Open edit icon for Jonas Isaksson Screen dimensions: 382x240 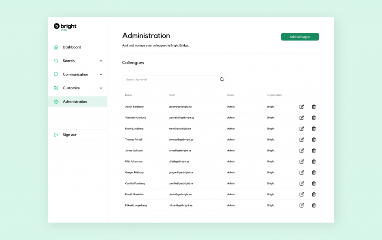point(301,151)
